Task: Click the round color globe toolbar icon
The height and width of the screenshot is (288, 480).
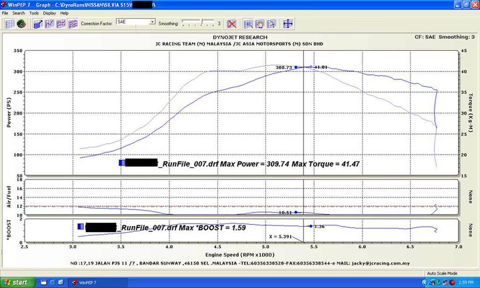Action: point(21,23)
